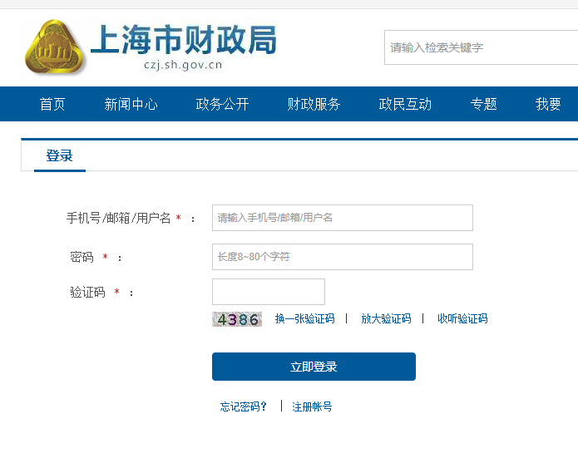This screenshot has height=473, width=578.
Task: Open 政民互动 from the blue nav bar
Action: [x=405, y=104]
